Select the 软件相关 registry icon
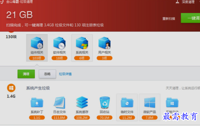 59,43
